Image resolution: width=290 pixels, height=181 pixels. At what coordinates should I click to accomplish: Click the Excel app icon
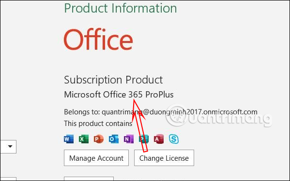84,139
